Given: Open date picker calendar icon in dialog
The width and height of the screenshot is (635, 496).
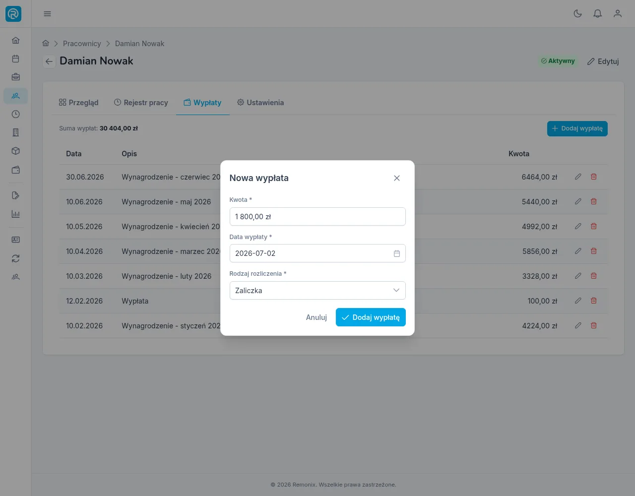Looking at the screenshot, I should [x=396, y=253].
